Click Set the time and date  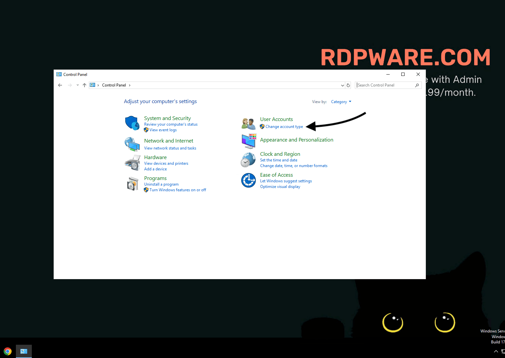(279, 160)
